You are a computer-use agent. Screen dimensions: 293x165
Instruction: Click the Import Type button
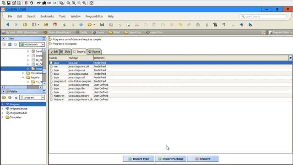pos(138,159)
